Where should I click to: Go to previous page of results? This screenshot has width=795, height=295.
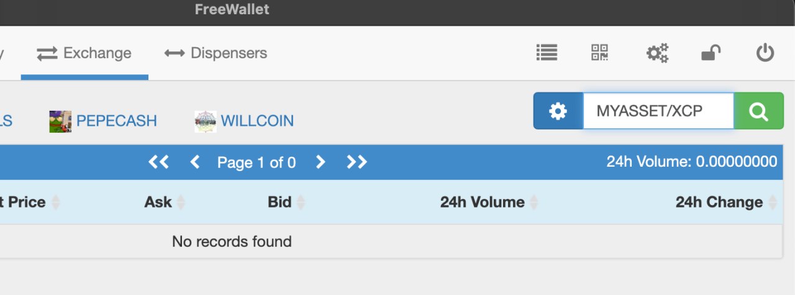[x=194, y=162]
